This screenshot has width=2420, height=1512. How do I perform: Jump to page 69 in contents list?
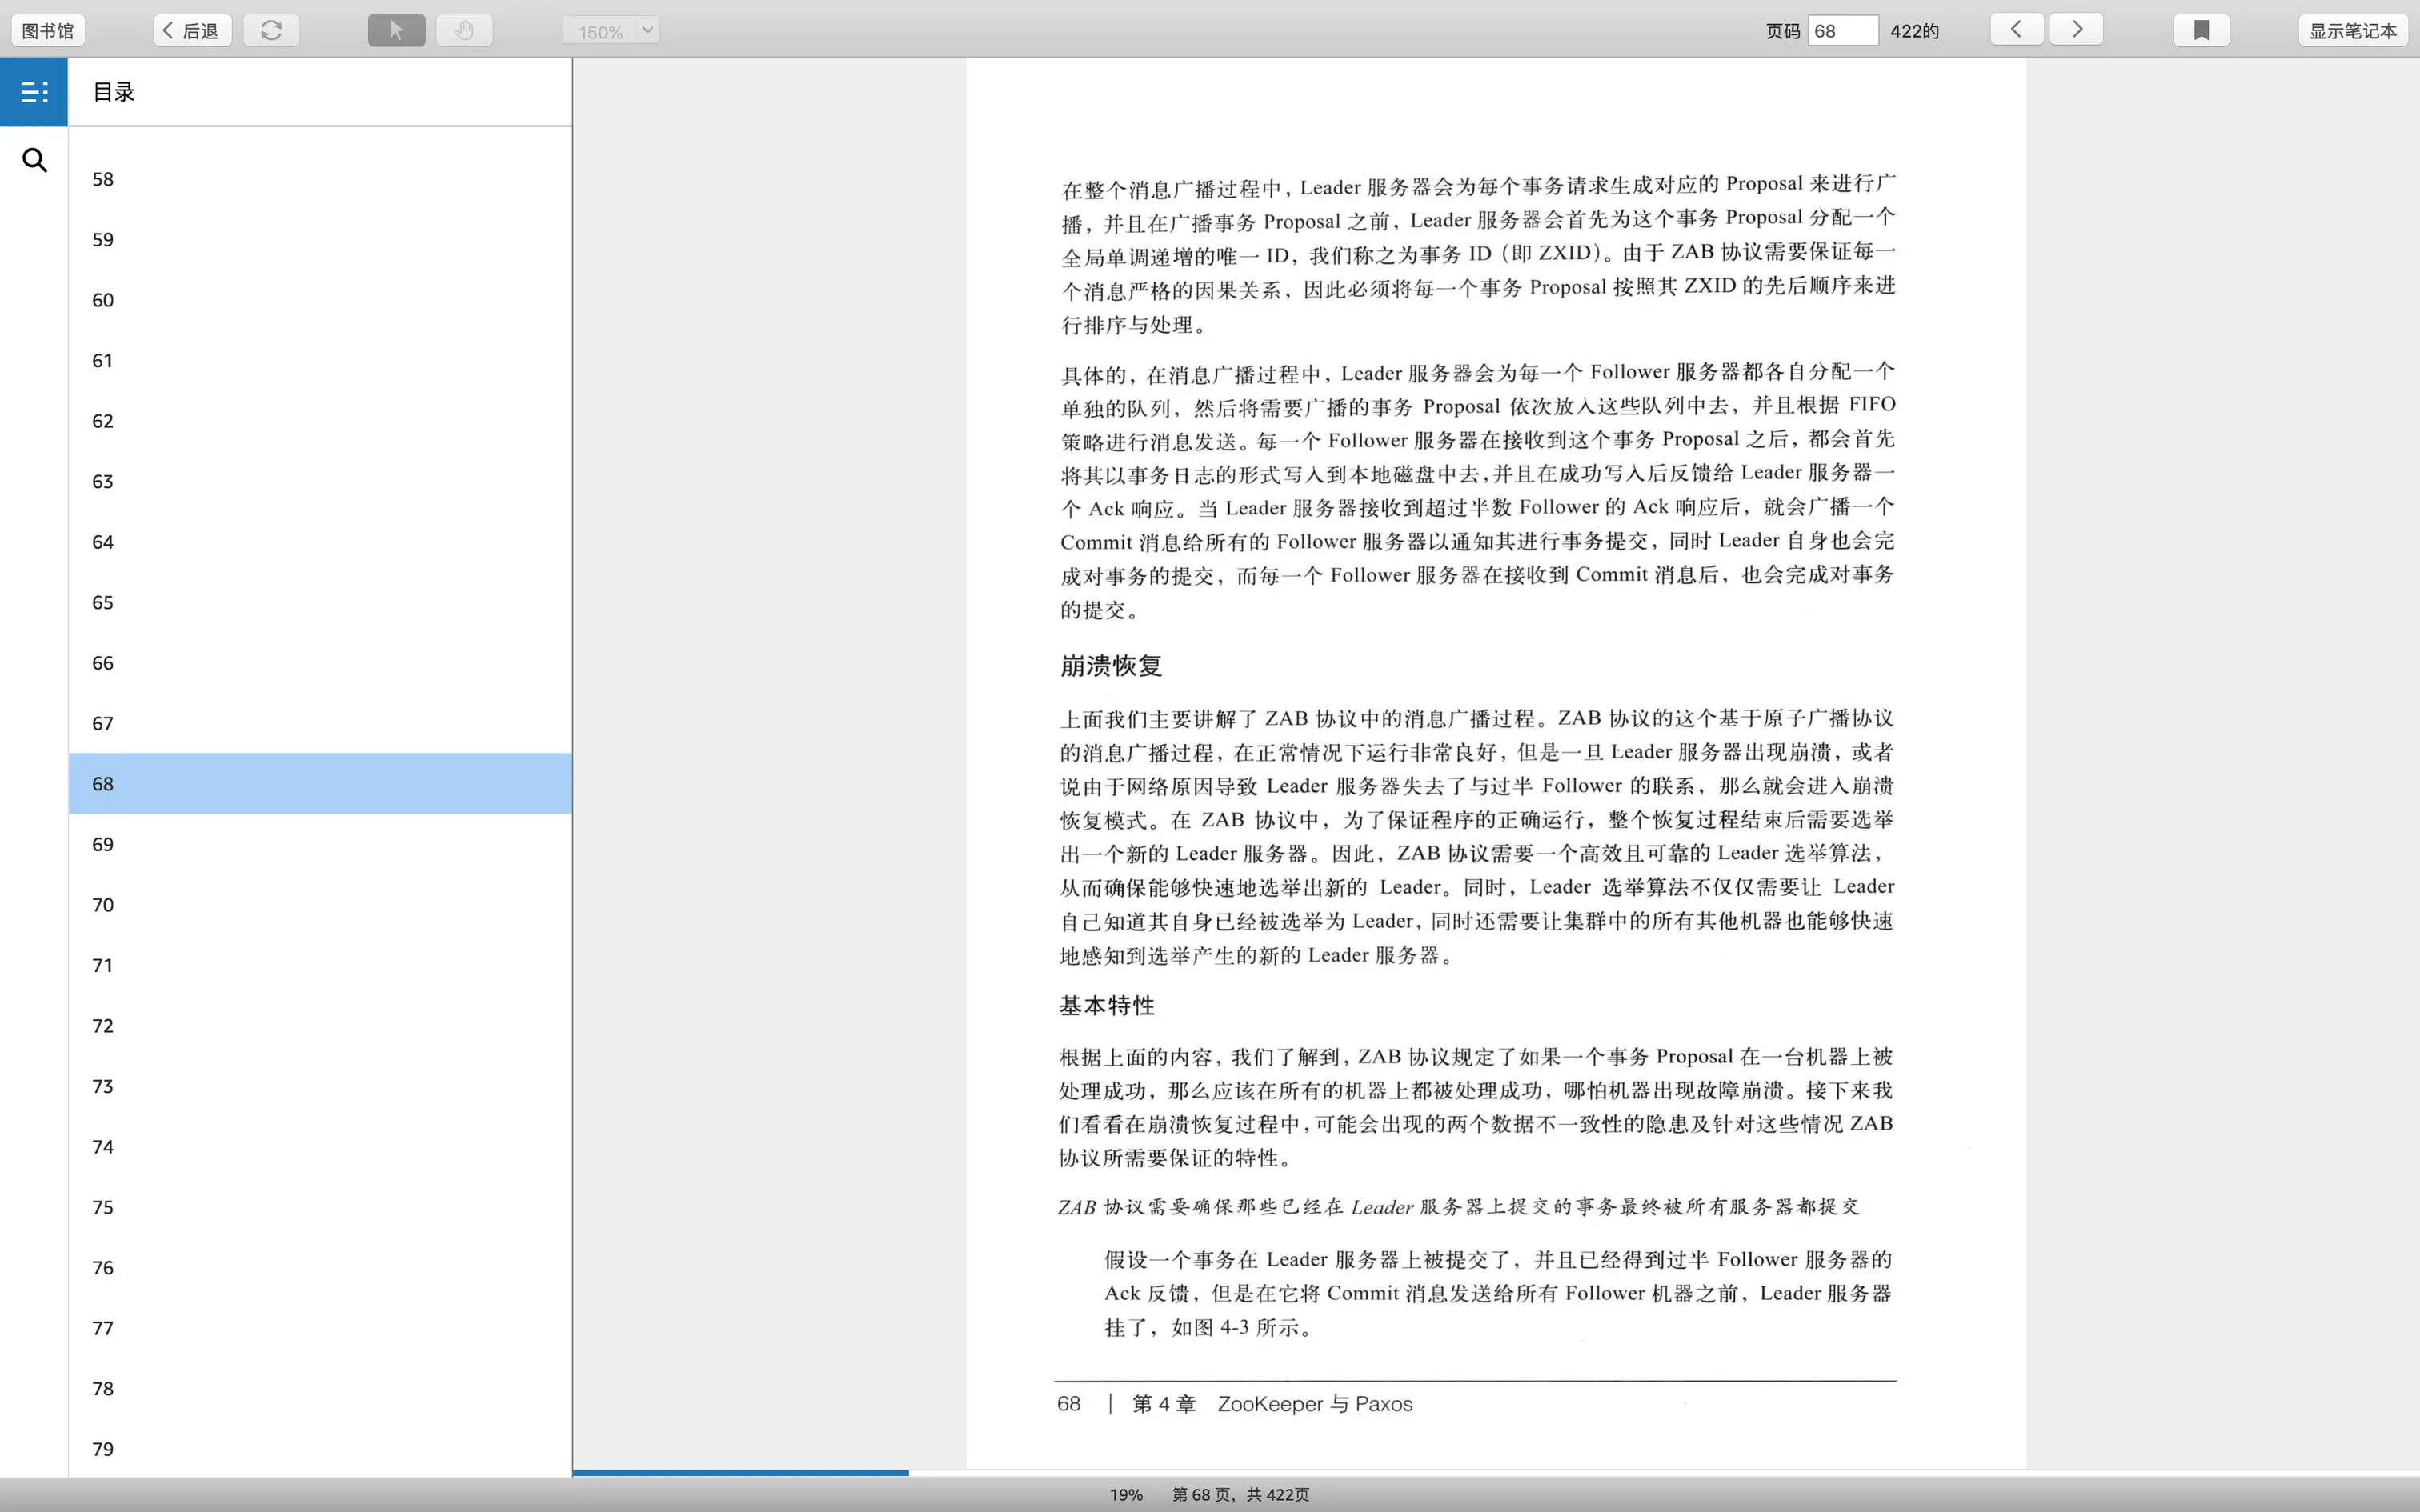(x=103, y=844)
